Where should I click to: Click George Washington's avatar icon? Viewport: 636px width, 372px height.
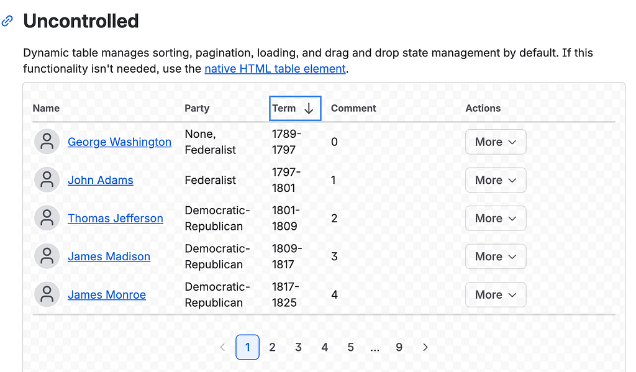click(x=47, y=142)
